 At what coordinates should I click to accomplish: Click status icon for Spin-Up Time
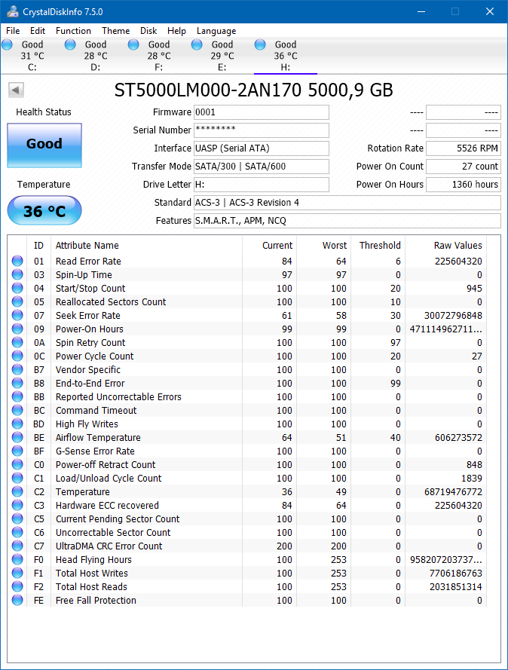coord(17,274)
